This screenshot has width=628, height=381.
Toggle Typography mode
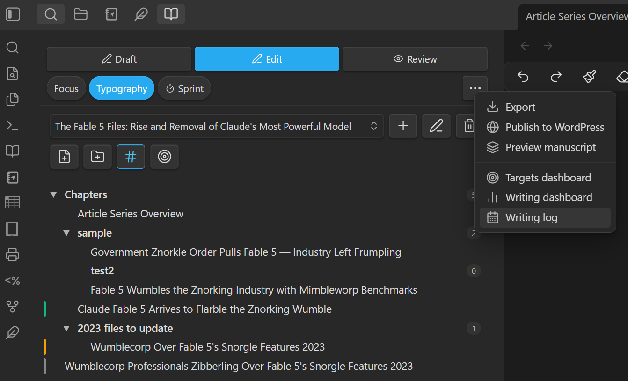[x=122, y=88]
